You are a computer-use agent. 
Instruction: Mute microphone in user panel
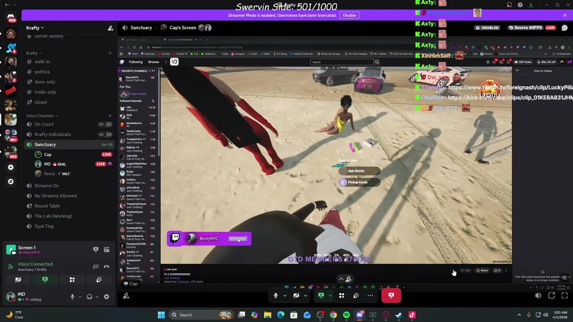point(73,297)
